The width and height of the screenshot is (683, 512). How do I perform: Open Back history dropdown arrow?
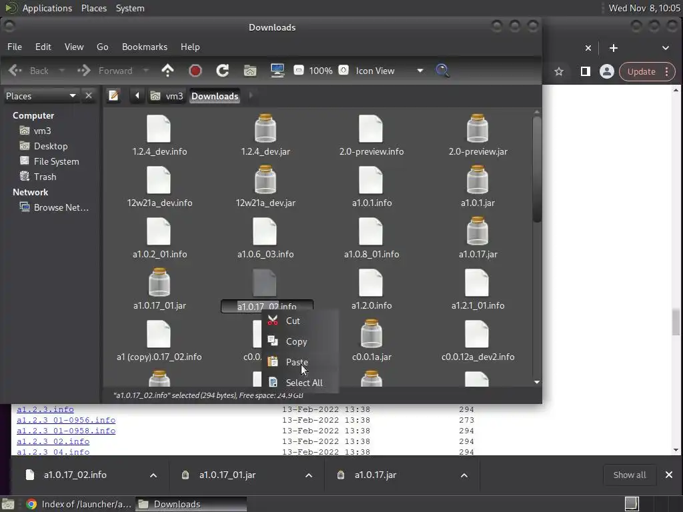click(62, 71)
